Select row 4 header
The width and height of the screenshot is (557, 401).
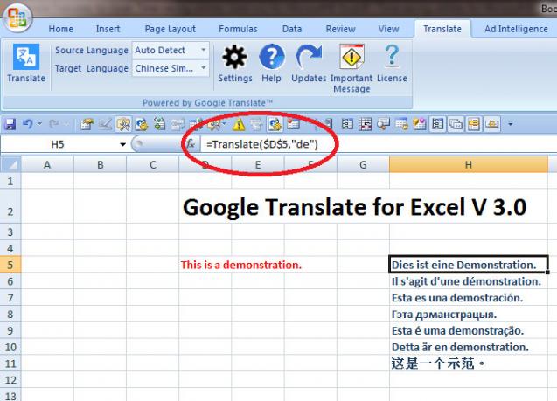tap(10, 248)
